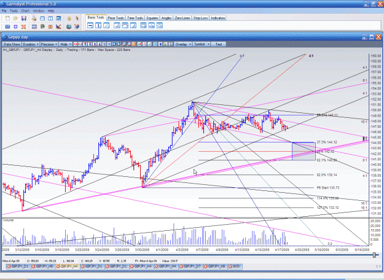The width and height of the screenshot is (384, 280).
Task: Switch to the Indicators tab
Action: coord(218,18)
